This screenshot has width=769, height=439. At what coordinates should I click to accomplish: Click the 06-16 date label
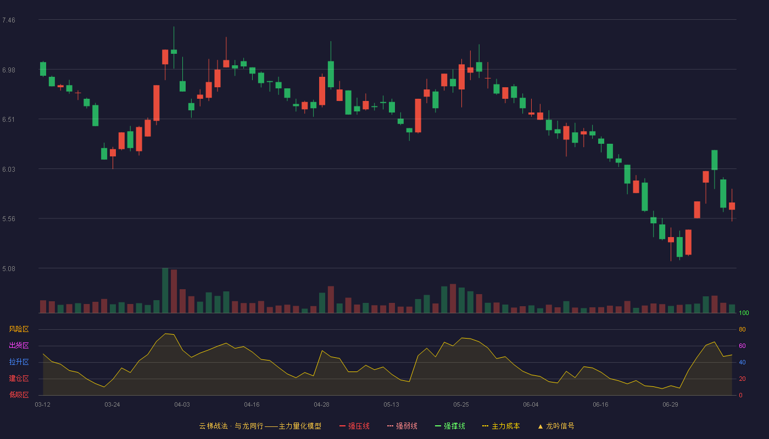pos(600,404)
